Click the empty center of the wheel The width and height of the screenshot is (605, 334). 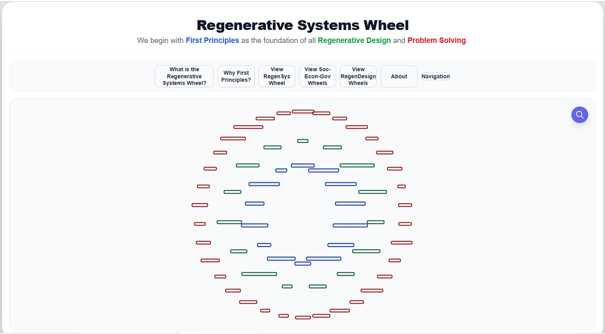302,214
